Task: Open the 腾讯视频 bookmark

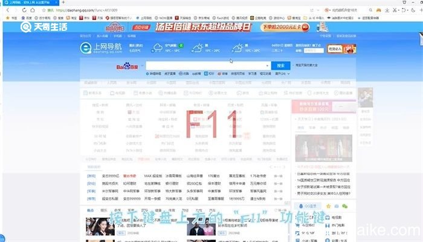Action: (x=239, y=18)
